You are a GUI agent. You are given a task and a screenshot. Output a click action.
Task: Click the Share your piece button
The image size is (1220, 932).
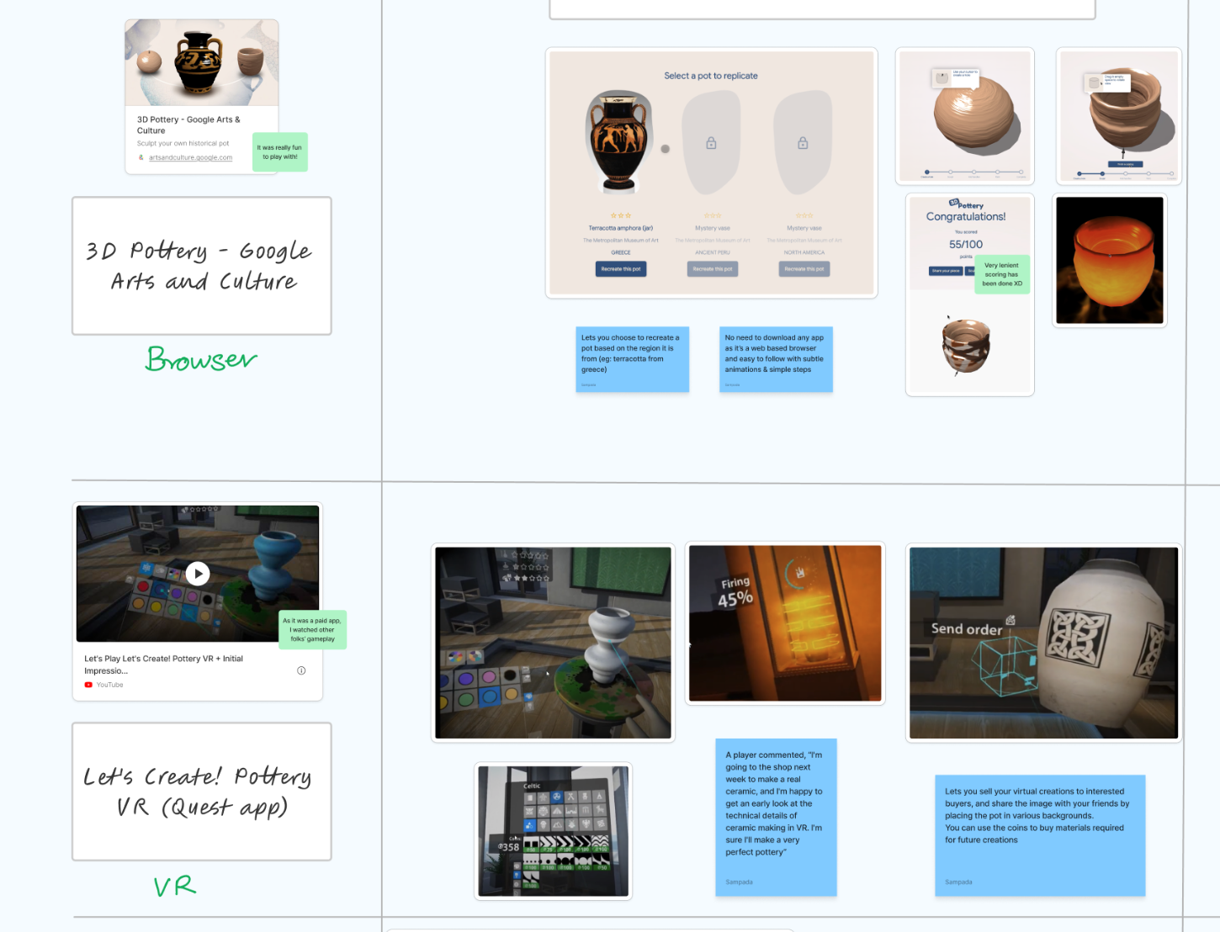coord(946,271)
